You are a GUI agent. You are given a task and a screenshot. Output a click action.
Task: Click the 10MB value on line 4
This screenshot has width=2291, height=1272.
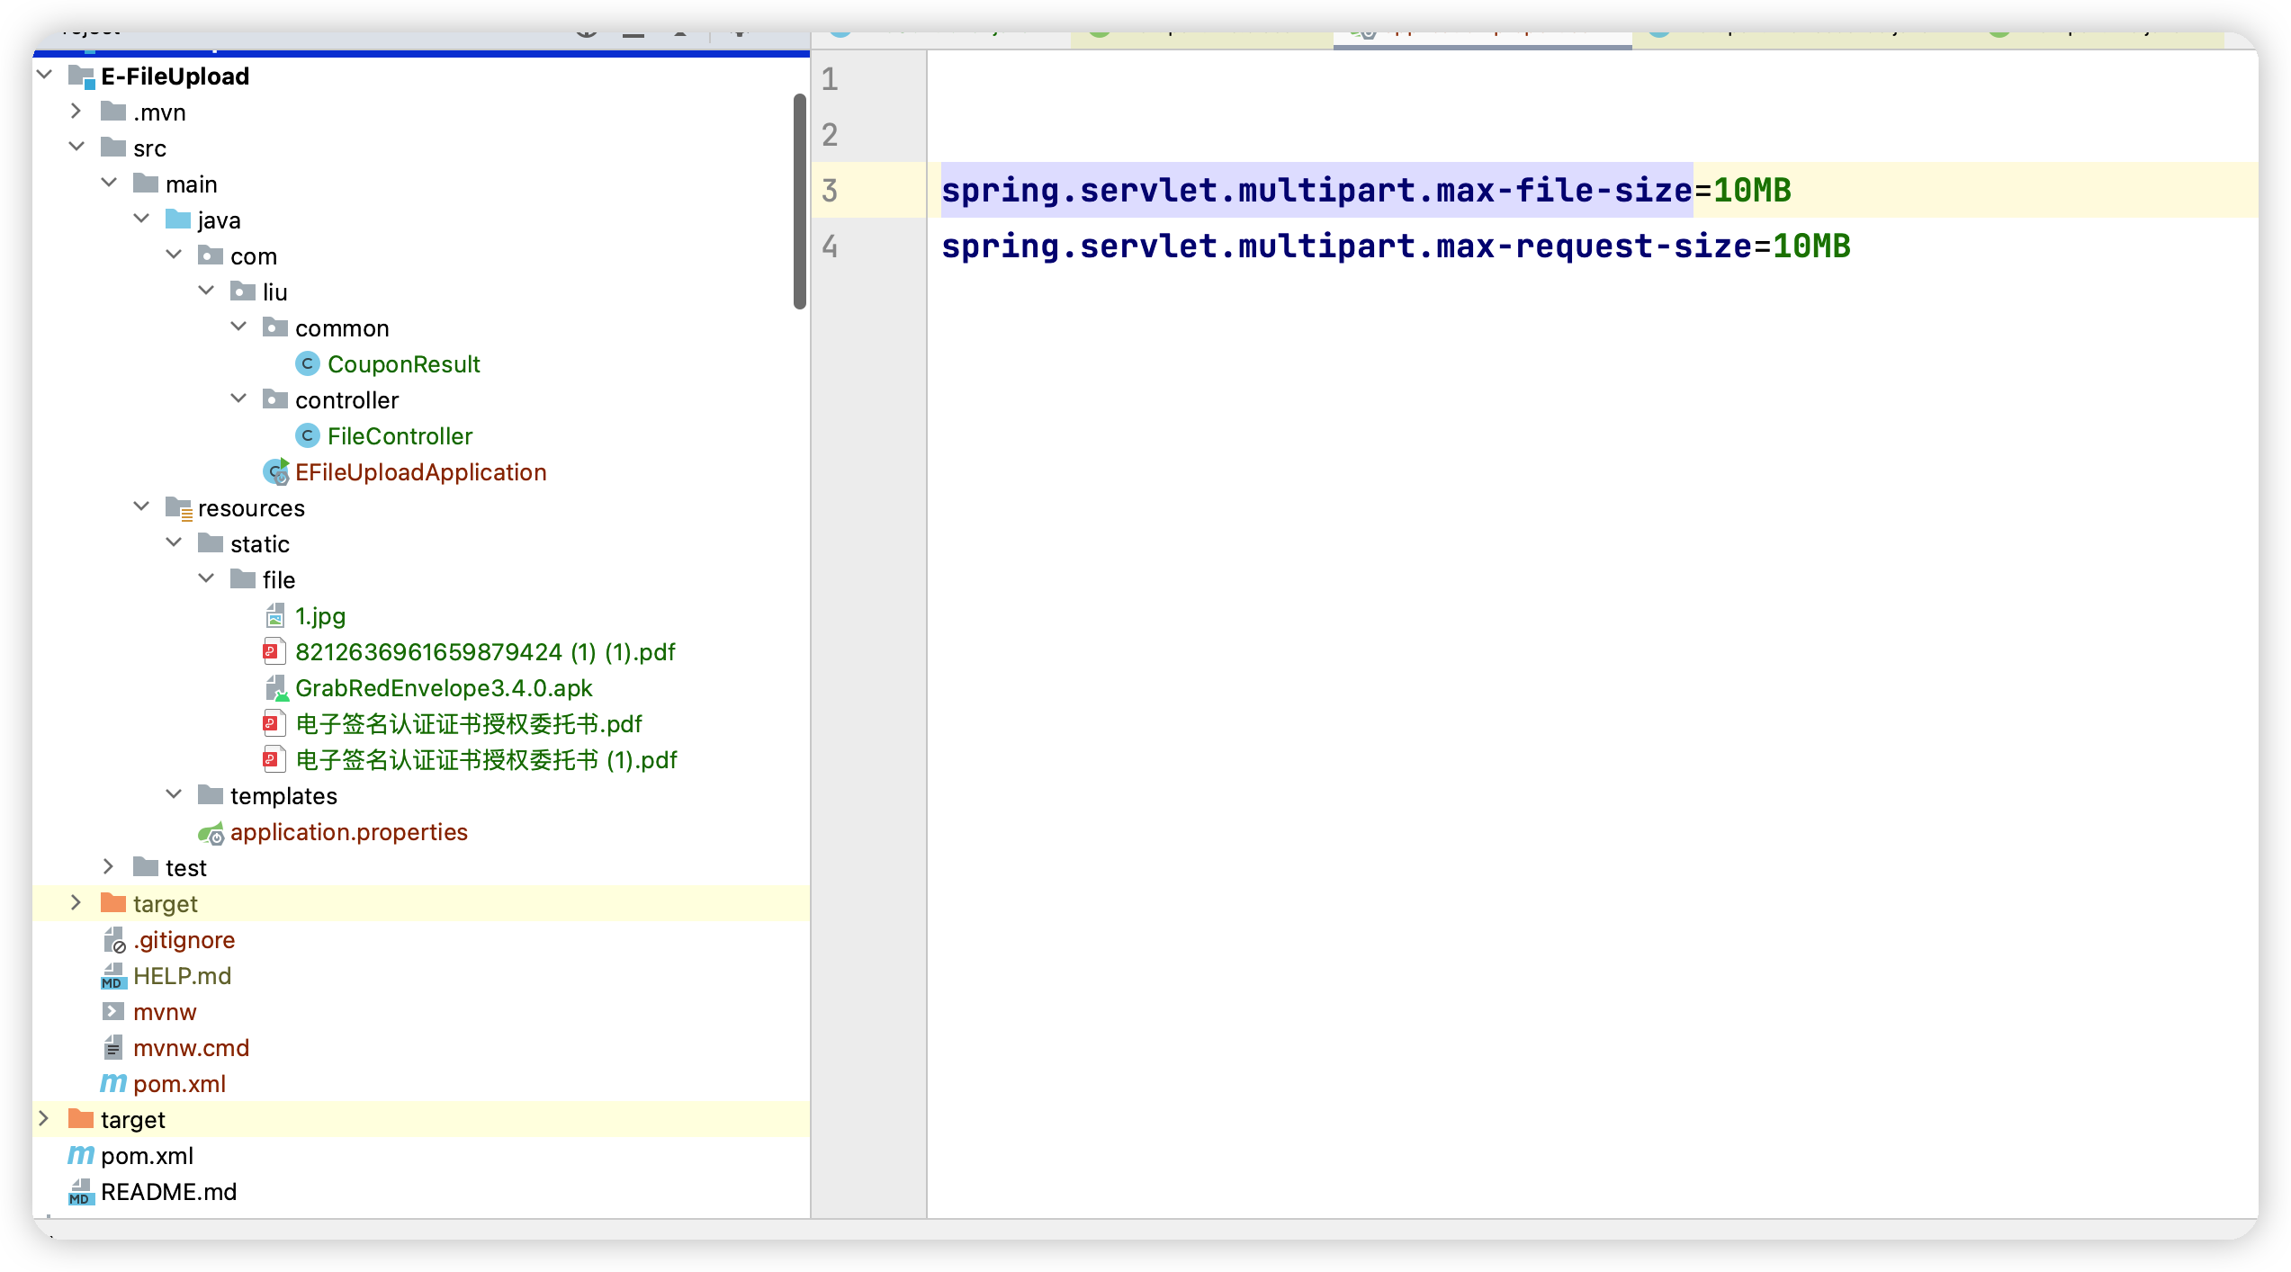point(1811,246)
